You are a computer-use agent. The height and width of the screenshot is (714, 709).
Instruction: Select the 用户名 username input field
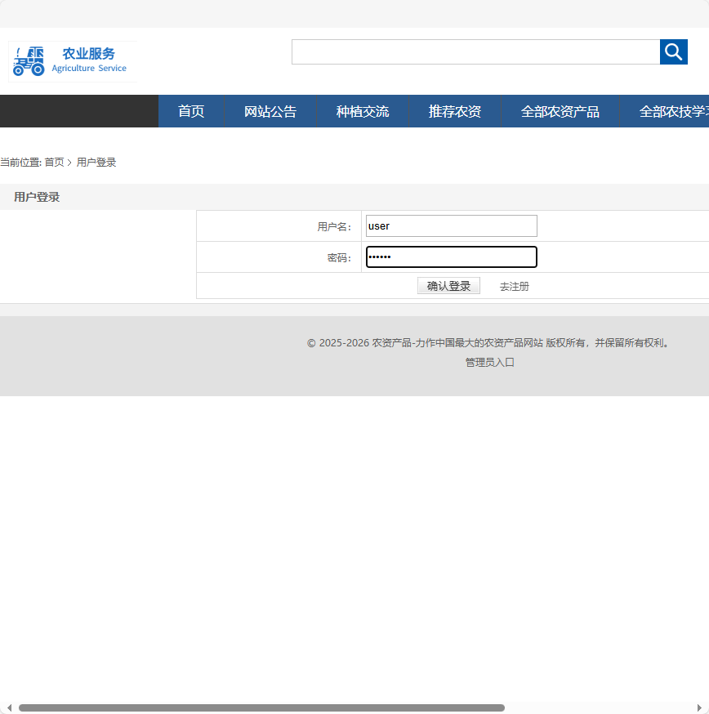tap(451, 225)
